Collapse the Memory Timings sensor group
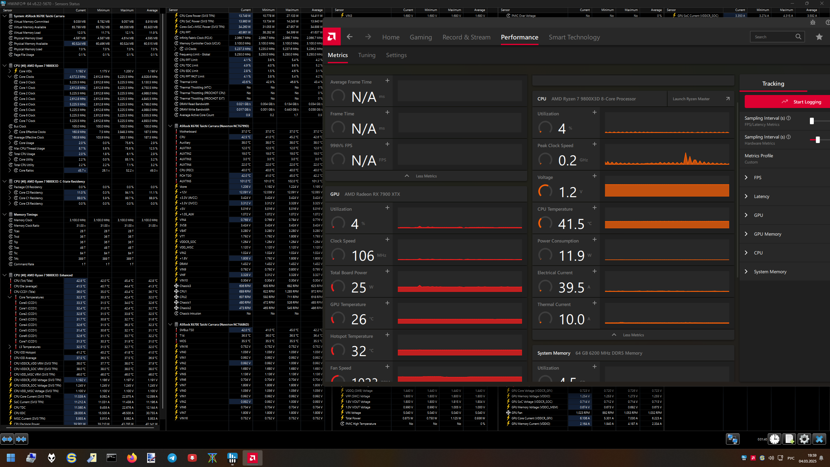 tap(5, 214)
